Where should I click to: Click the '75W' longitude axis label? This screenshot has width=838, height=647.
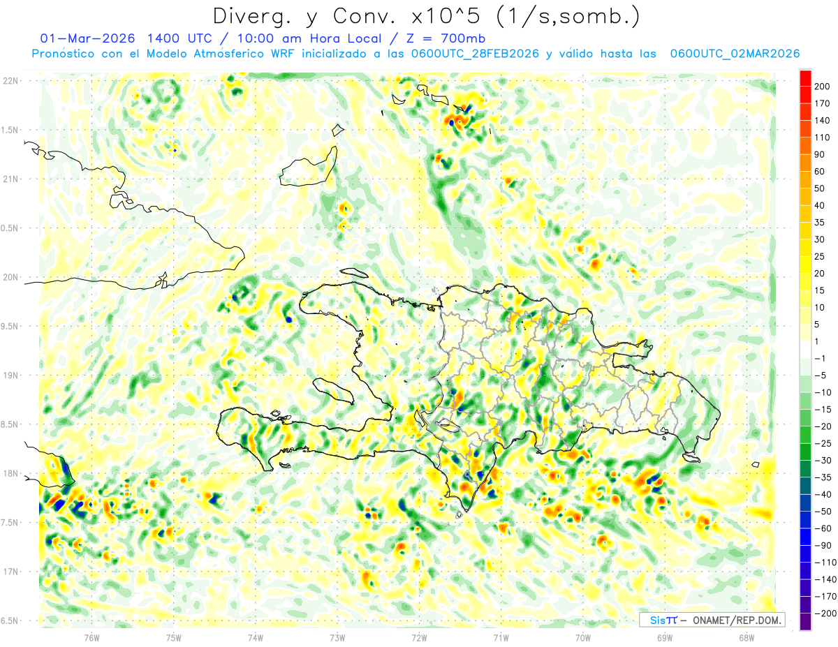click(173, 637)
